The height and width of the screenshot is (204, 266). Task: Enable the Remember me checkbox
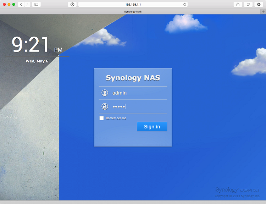click(101, 118)
